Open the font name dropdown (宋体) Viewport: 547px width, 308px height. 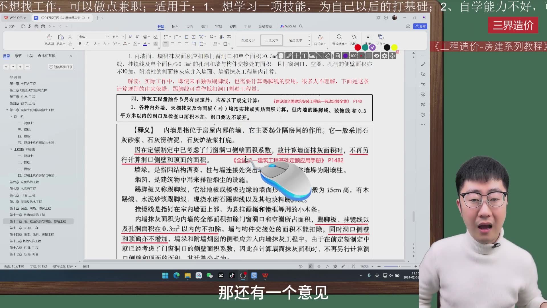pyautogui.click(x=107, y=37)
